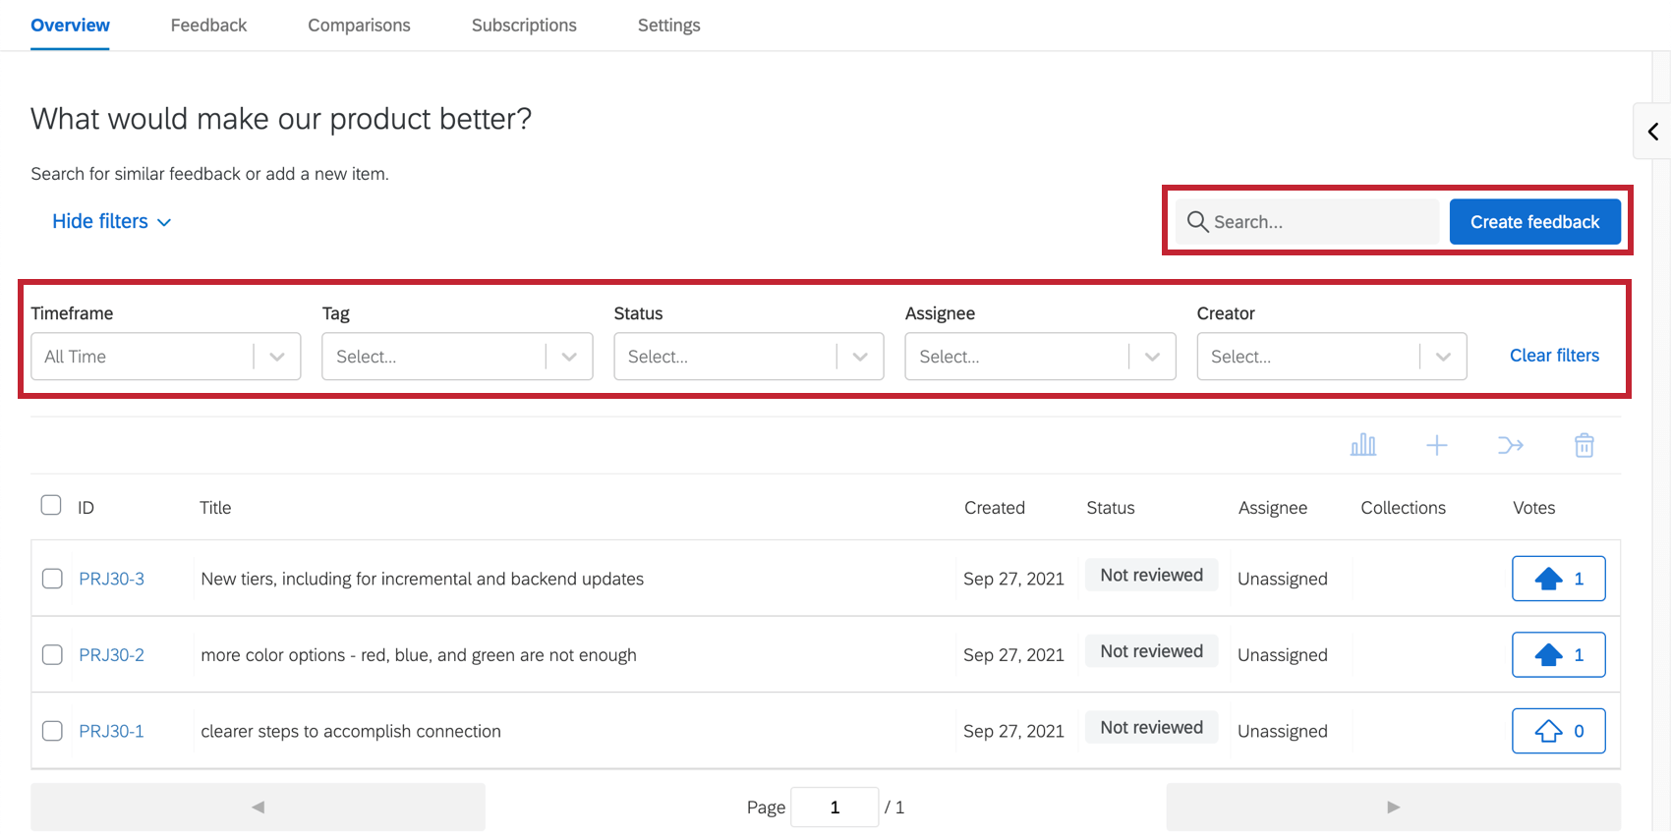The width and height of the screenshot is (1671, 835).
Task: Upvote feedback PRJ30-1
Action: pos(1558,731)
